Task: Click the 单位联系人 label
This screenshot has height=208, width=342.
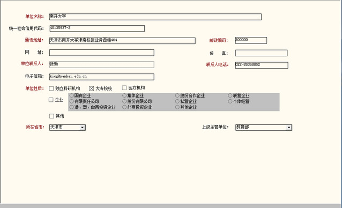Action: click(32, 63)
